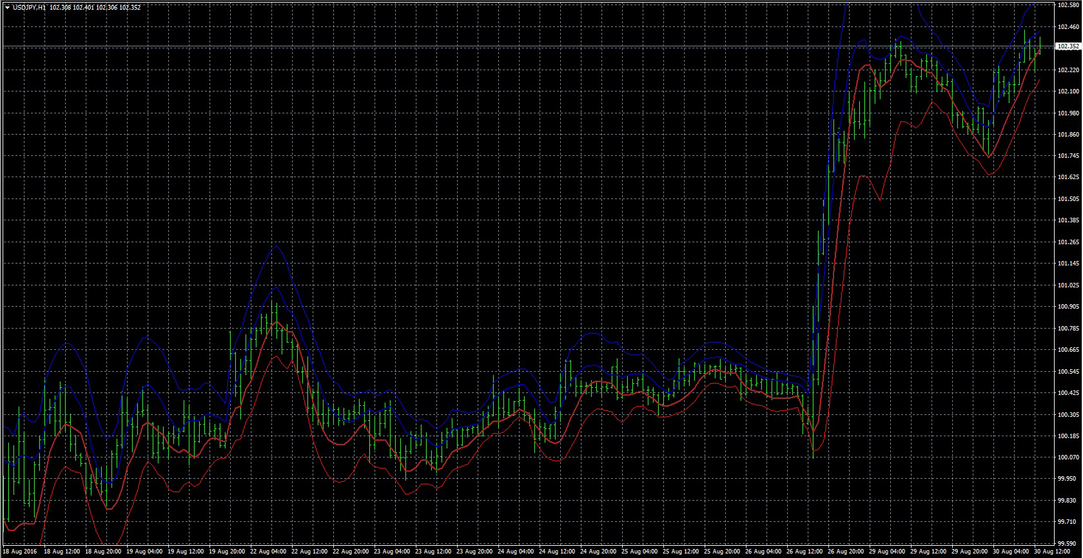This screenshot has height=558, width=1083.
Task: Click the 29 Aug 04:00 time label
Action: [x=886, y=552]
